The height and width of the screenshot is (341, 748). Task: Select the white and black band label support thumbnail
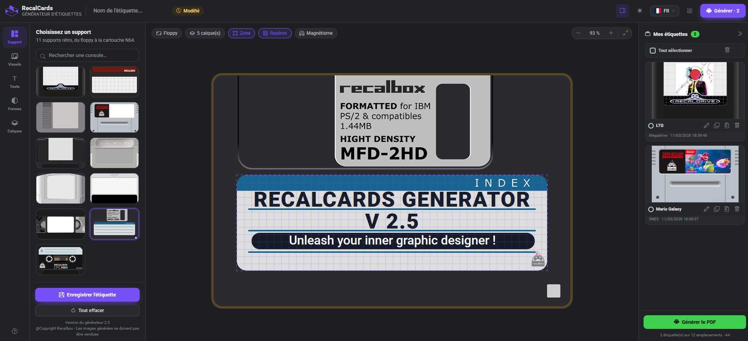point(114,188)
